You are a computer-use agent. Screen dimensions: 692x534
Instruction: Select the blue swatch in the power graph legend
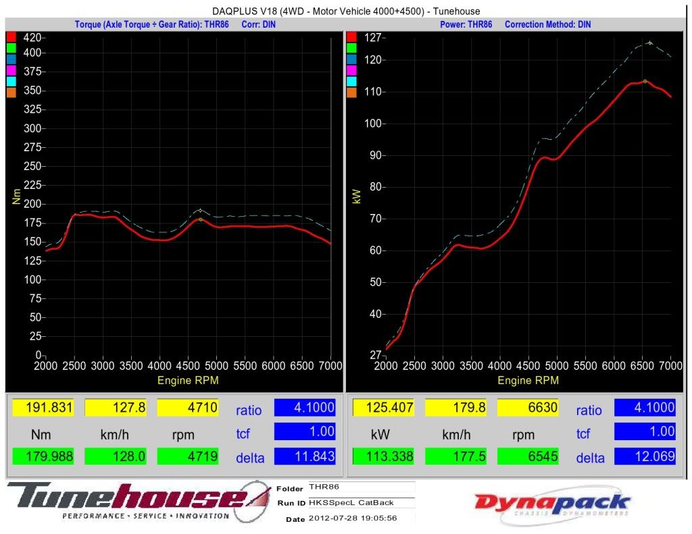351,59
